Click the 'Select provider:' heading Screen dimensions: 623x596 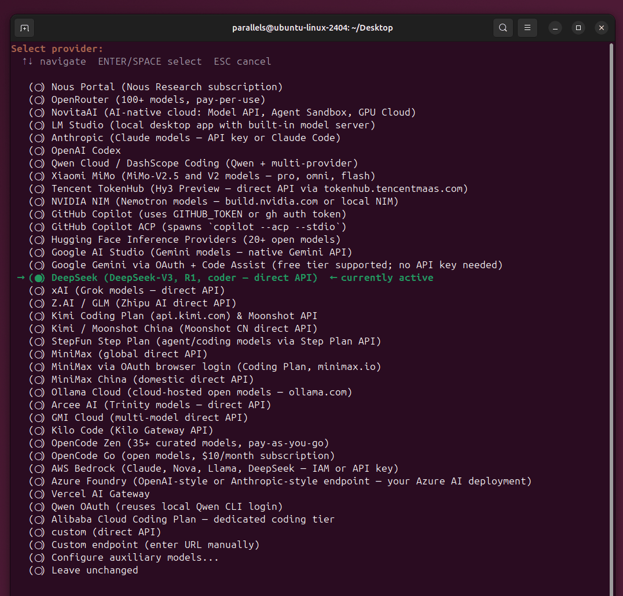pos(57,49)
